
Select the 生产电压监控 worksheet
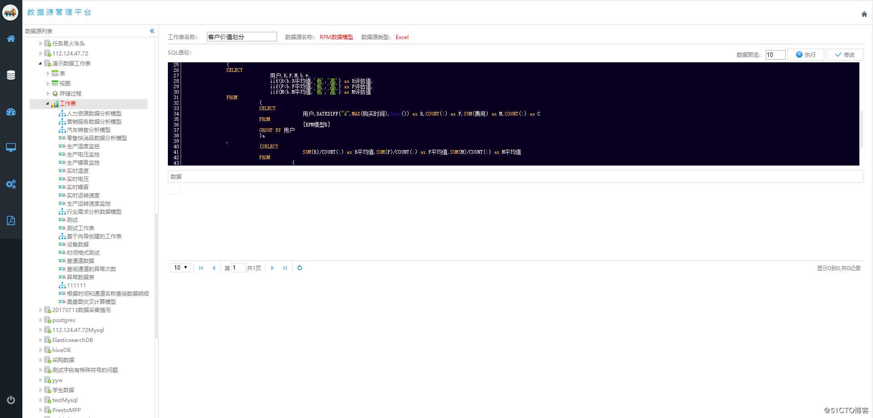tap(83, 155)
